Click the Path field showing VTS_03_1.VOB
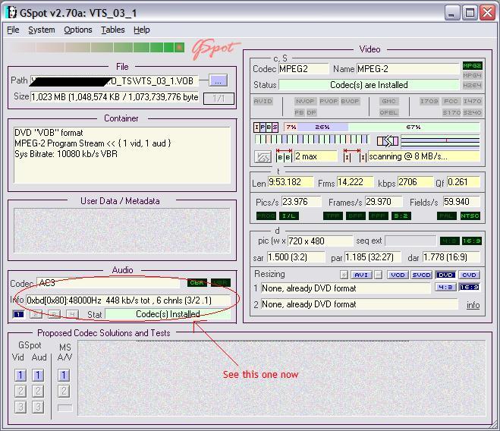This screenshot has width=500, height=431. 115,80
